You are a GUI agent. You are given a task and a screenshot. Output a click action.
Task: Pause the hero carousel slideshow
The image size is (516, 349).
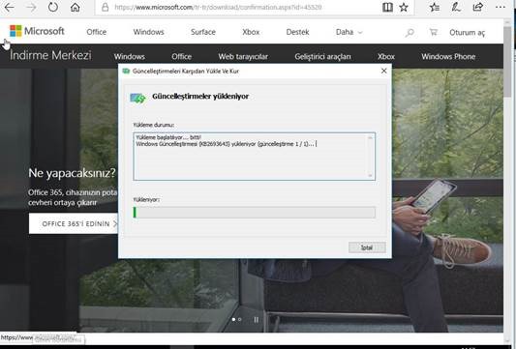257,319
